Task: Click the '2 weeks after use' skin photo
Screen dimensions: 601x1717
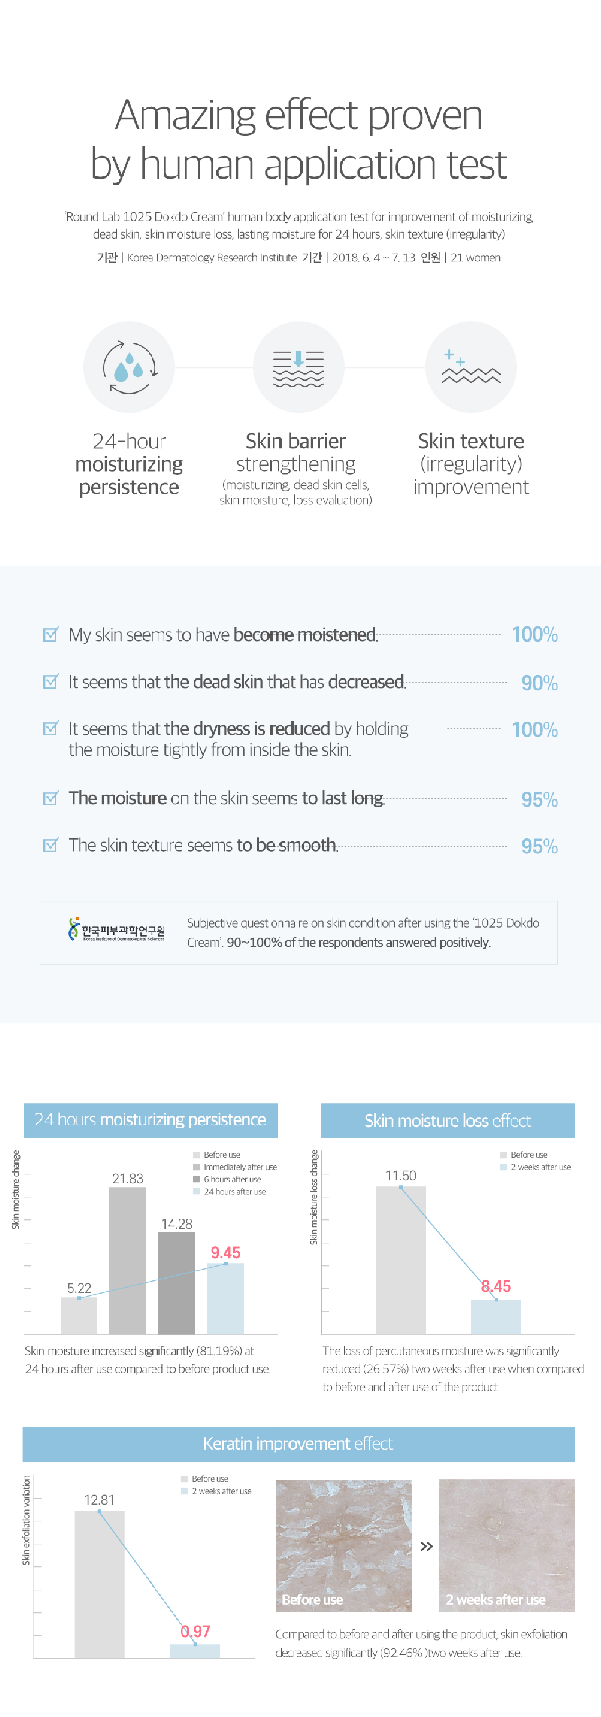Action: tap(507, 1545)
